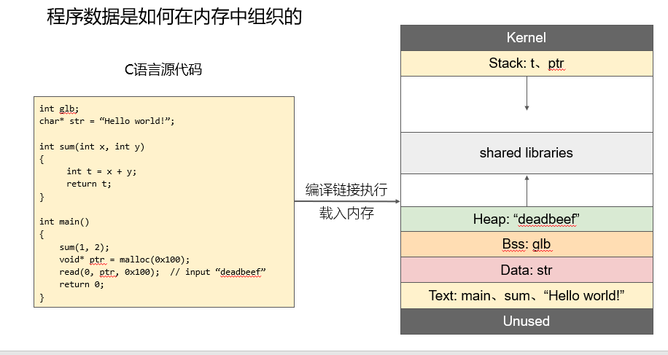Select the shared libraries block

point(526,153)
